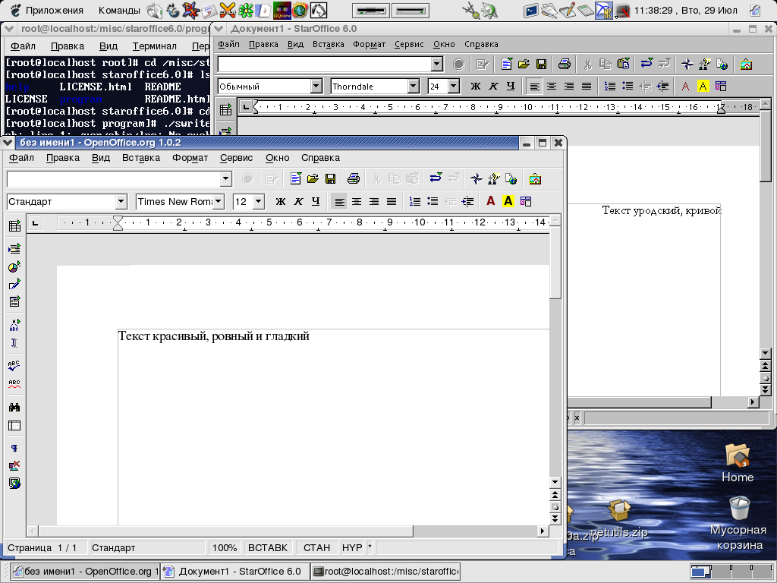Click Show draw functions icon in OpenOffice sidebar
777x583 pixels.
point(14,284)
